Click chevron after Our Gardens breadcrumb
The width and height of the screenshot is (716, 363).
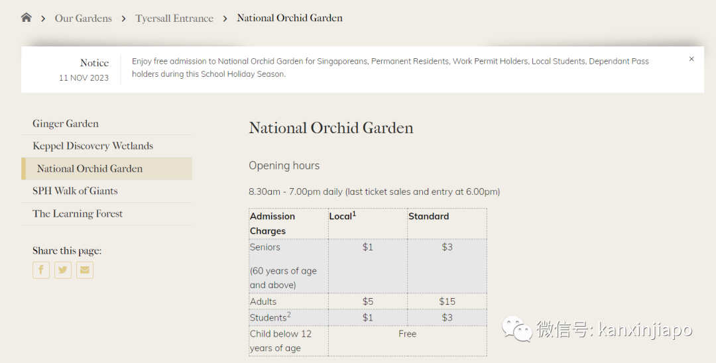(124, 19)
